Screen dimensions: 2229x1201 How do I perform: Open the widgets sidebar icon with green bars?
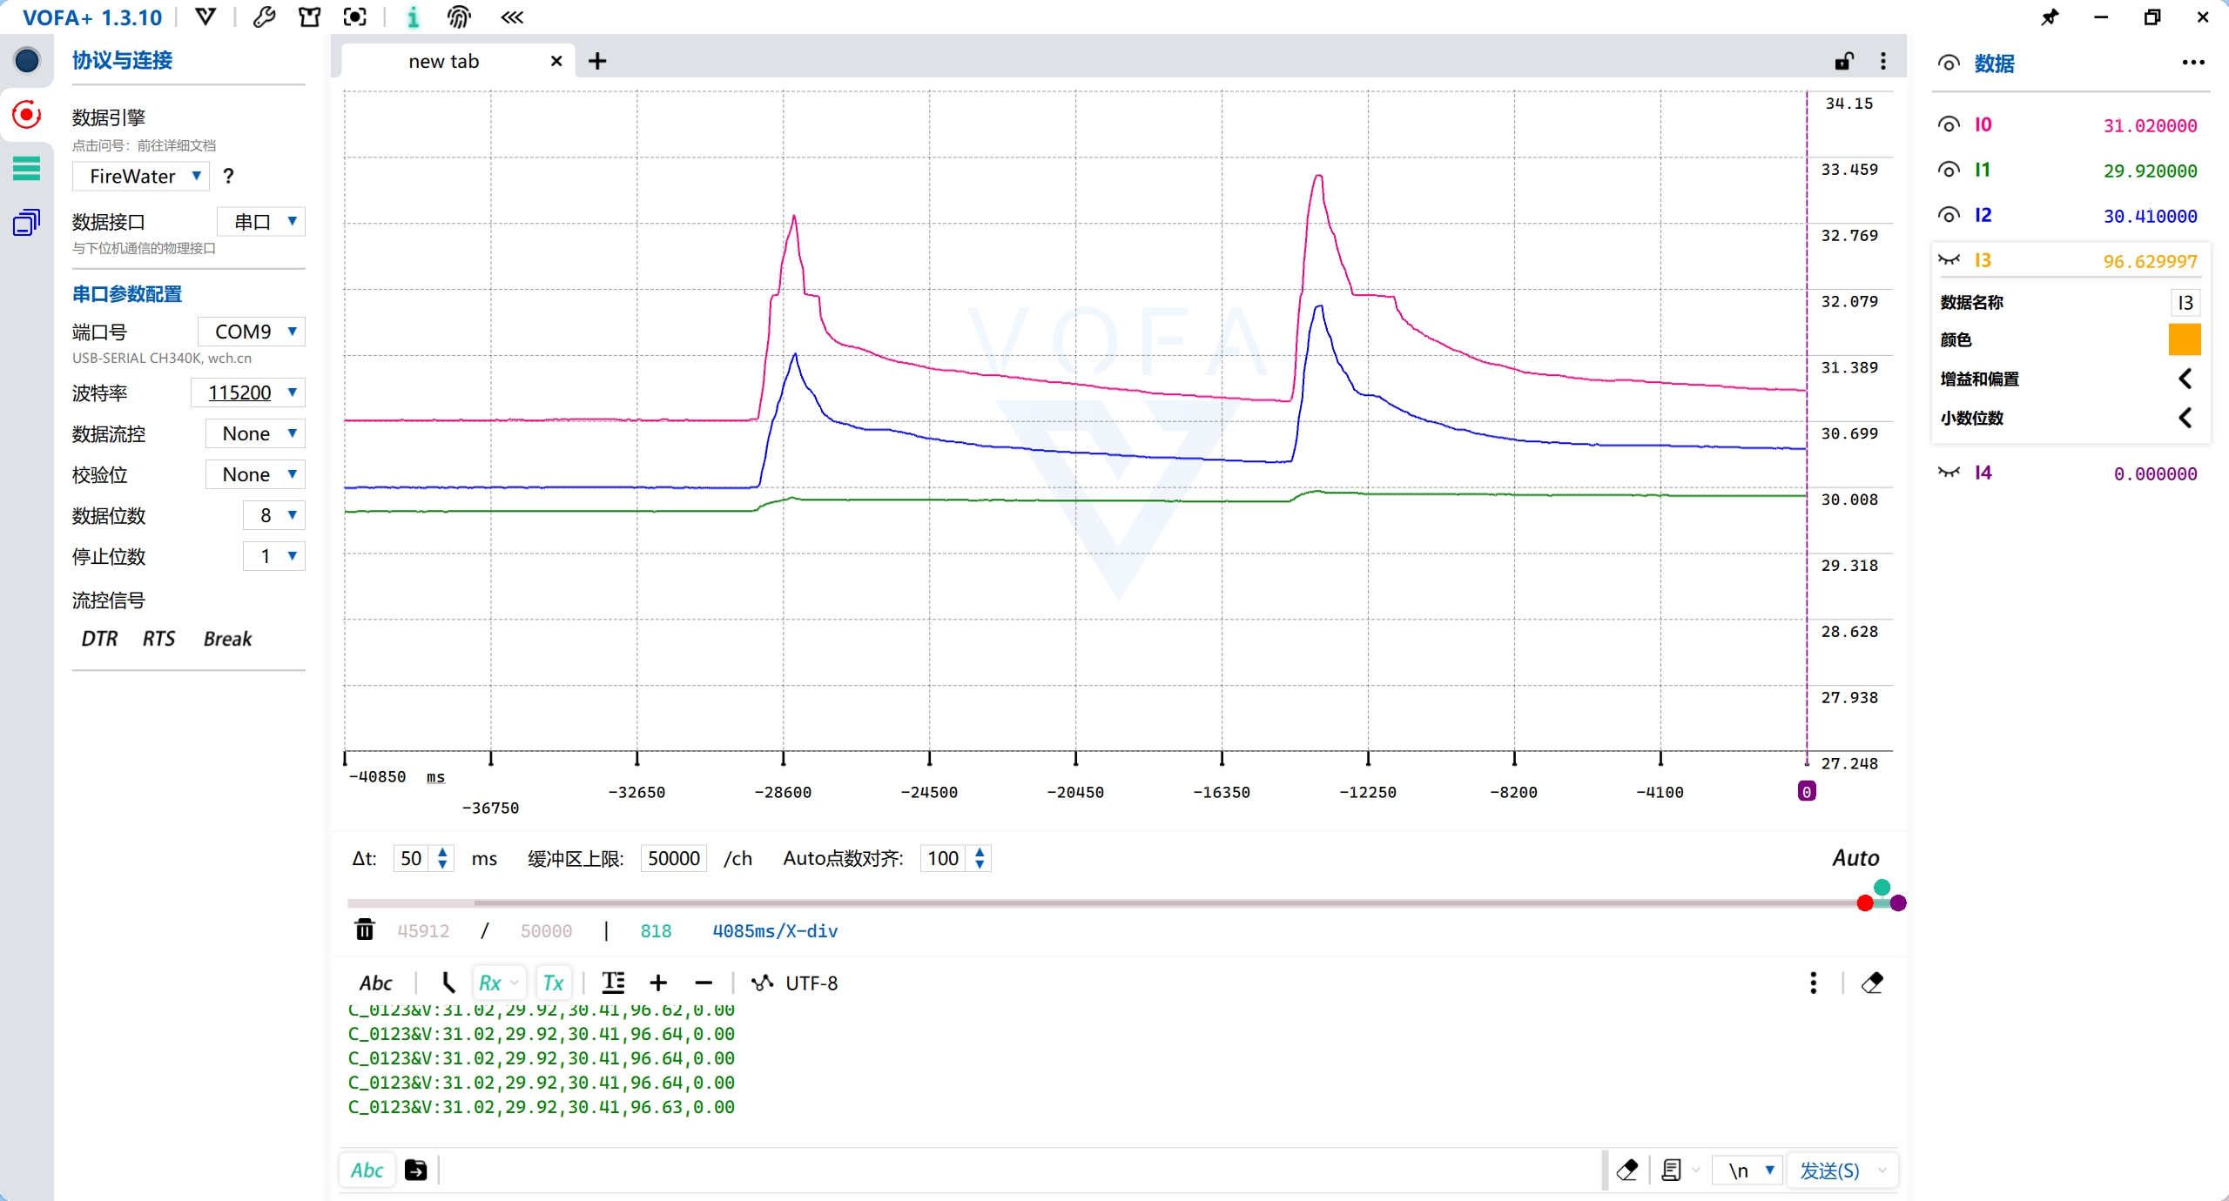coord(26,168)
